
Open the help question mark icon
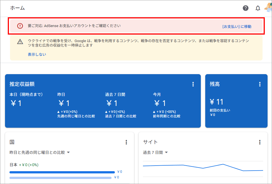point(246,8)
